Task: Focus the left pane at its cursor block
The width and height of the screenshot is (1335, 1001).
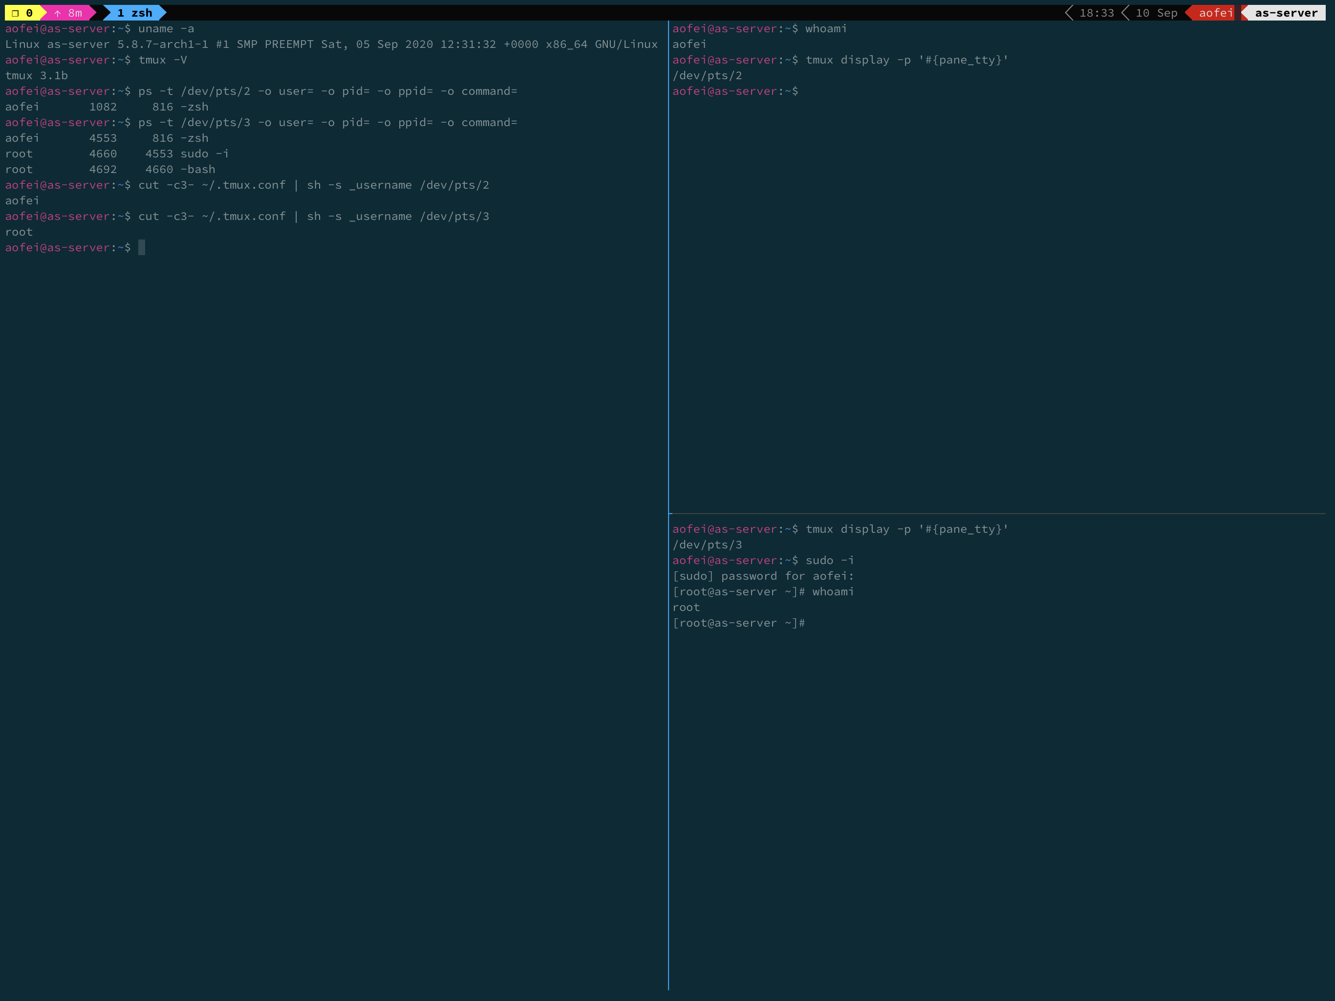Action: click(x=142, y=247)
